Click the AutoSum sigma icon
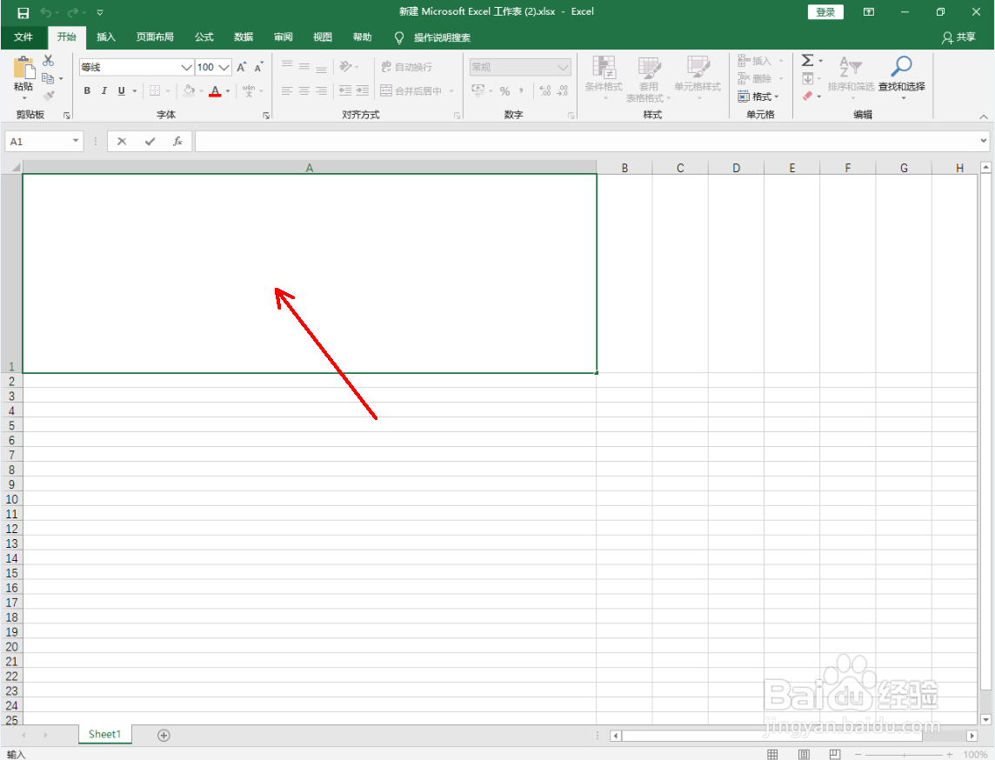This screenshot has height=760, width=995. pos(807,60)
